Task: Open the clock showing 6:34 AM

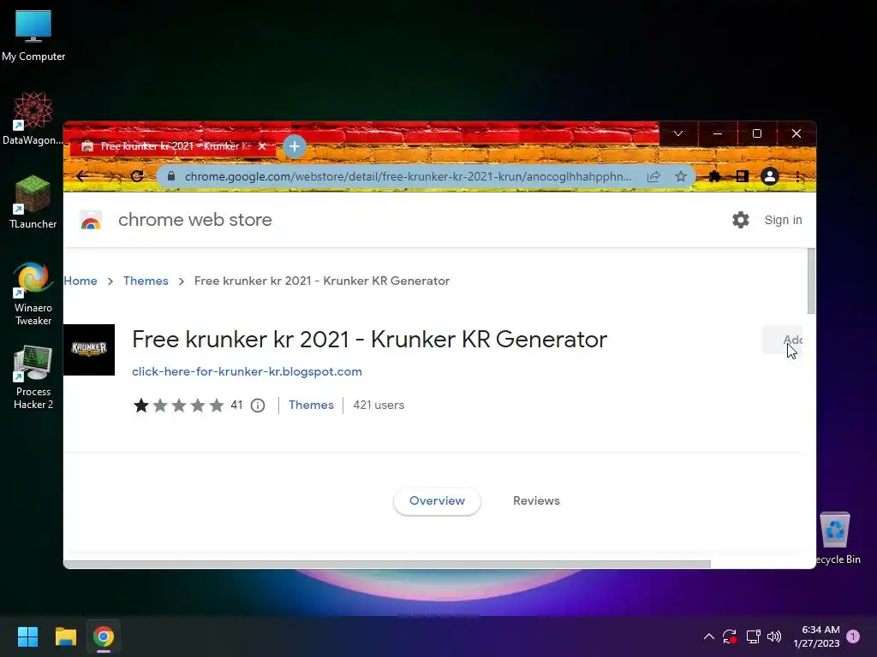Action: (x=816, y=636)
